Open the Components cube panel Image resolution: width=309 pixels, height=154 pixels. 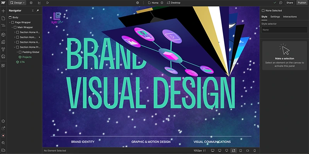[x=3, y=35]
